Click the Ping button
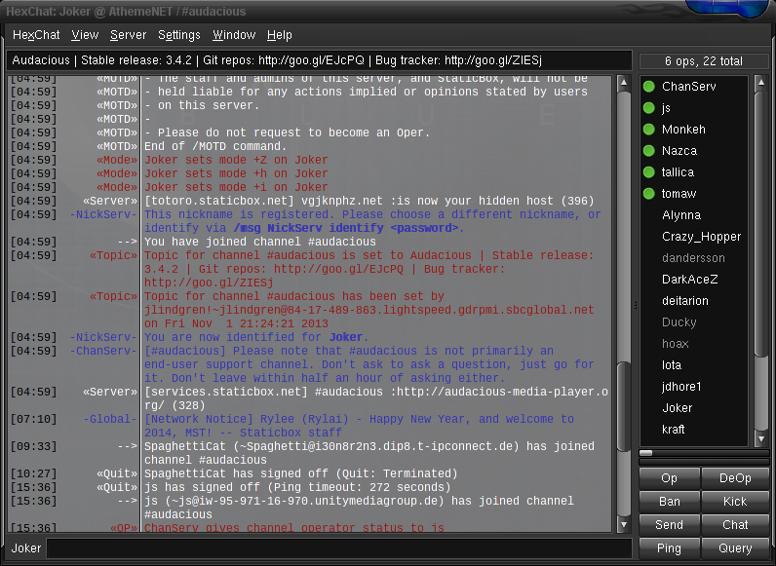This screenshot has height=566, width=776. [669, 548]
